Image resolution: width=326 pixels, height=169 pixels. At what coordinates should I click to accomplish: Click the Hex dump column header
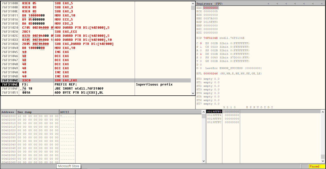tap(38, 112)
